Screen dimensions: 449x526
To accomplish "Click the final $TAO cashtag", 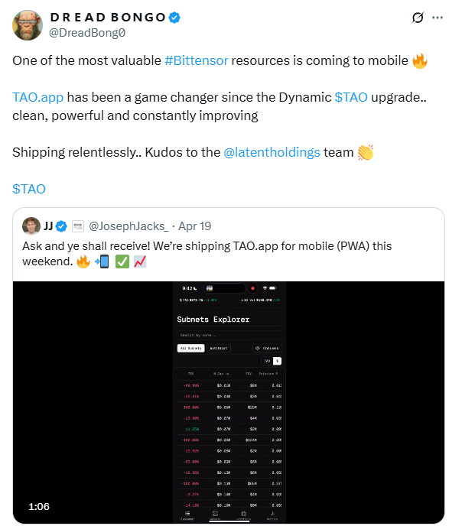I will (29, 189).
